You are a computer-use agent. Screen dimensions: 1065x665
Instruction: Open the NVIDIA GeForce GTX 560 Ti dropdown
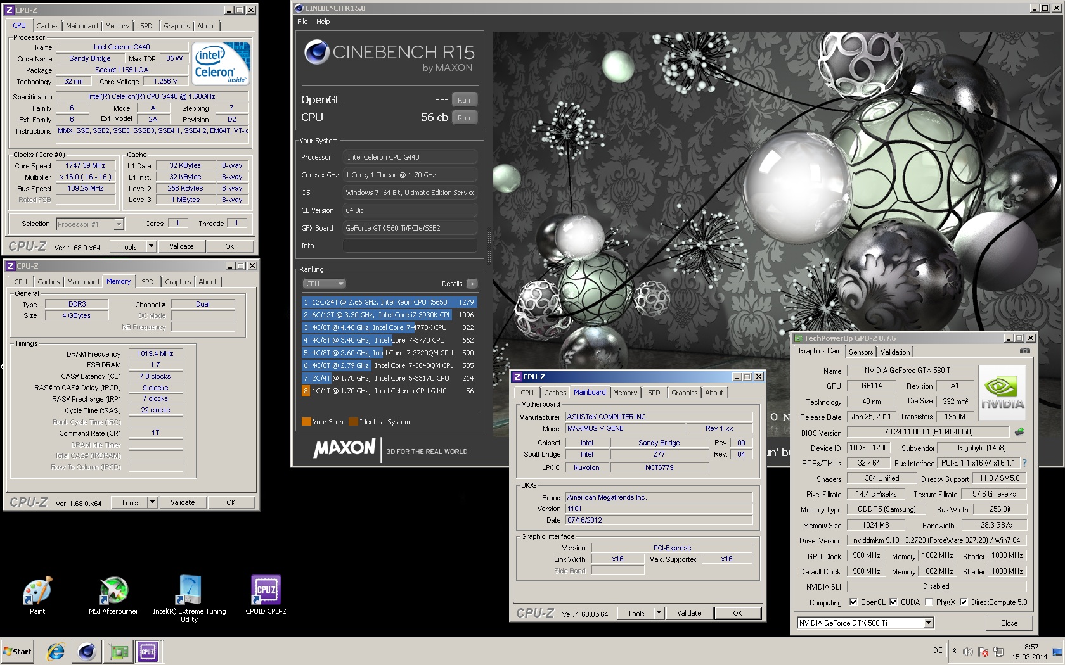click(928, 623)
